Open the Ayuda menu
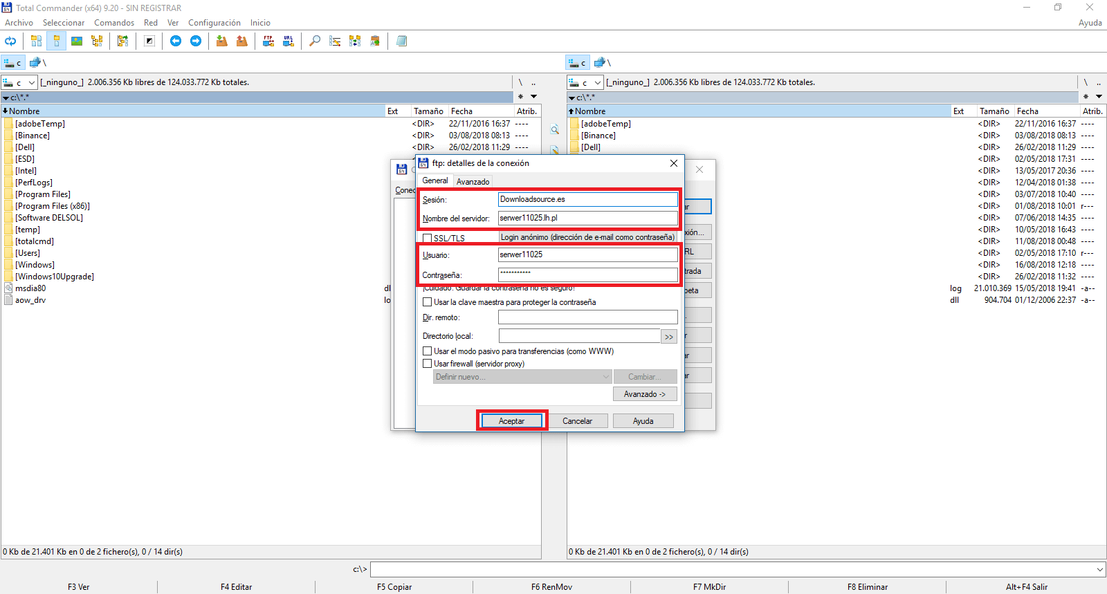Image resolution: width=1107 pixels, height=594 pixels. coord(1090,23)
